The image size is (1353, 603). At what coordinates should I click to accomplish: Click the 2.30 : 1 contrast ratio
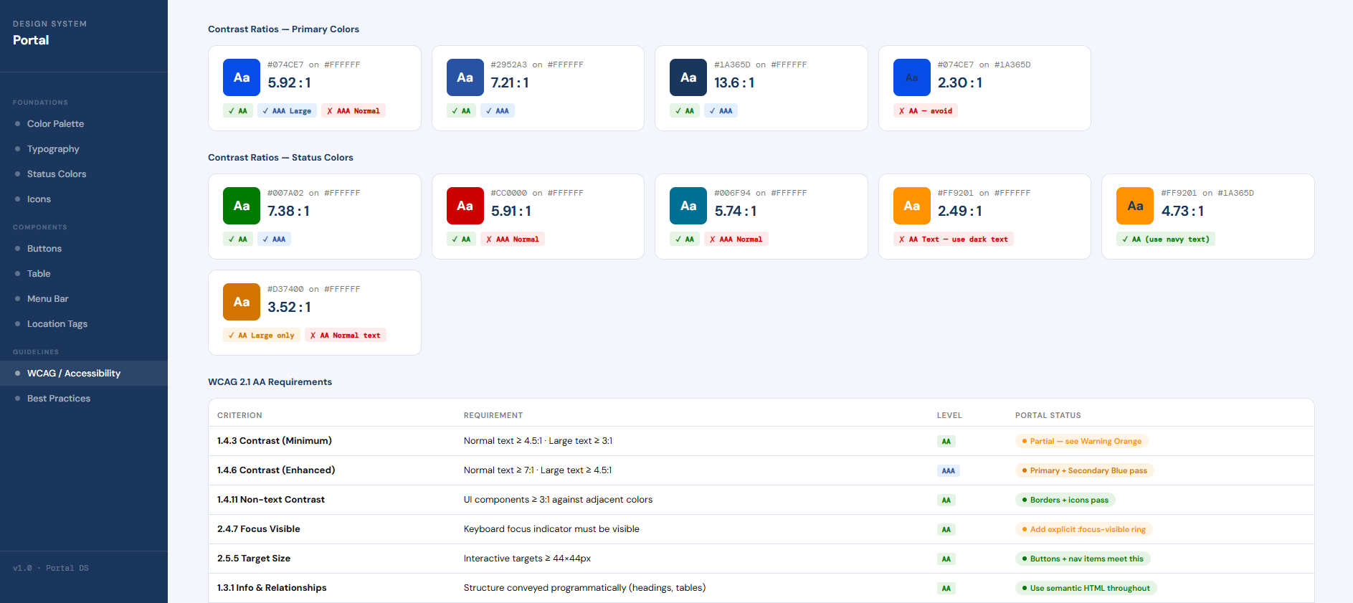[x=960, y=83]
